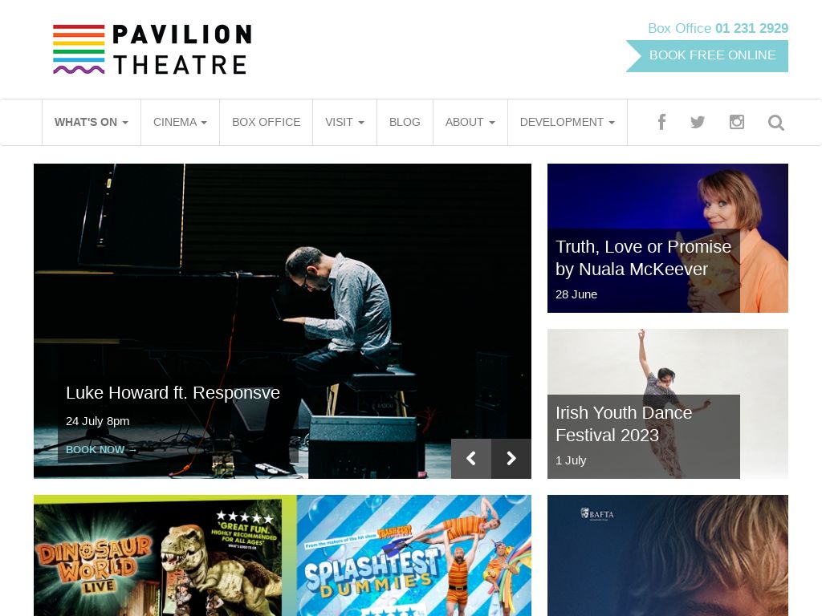Image resolution: width=822 pixels, height=616 pixels.
Task: Expand the What's On dropdown menu
Action: pyautogui.click(x=92, y=122)
